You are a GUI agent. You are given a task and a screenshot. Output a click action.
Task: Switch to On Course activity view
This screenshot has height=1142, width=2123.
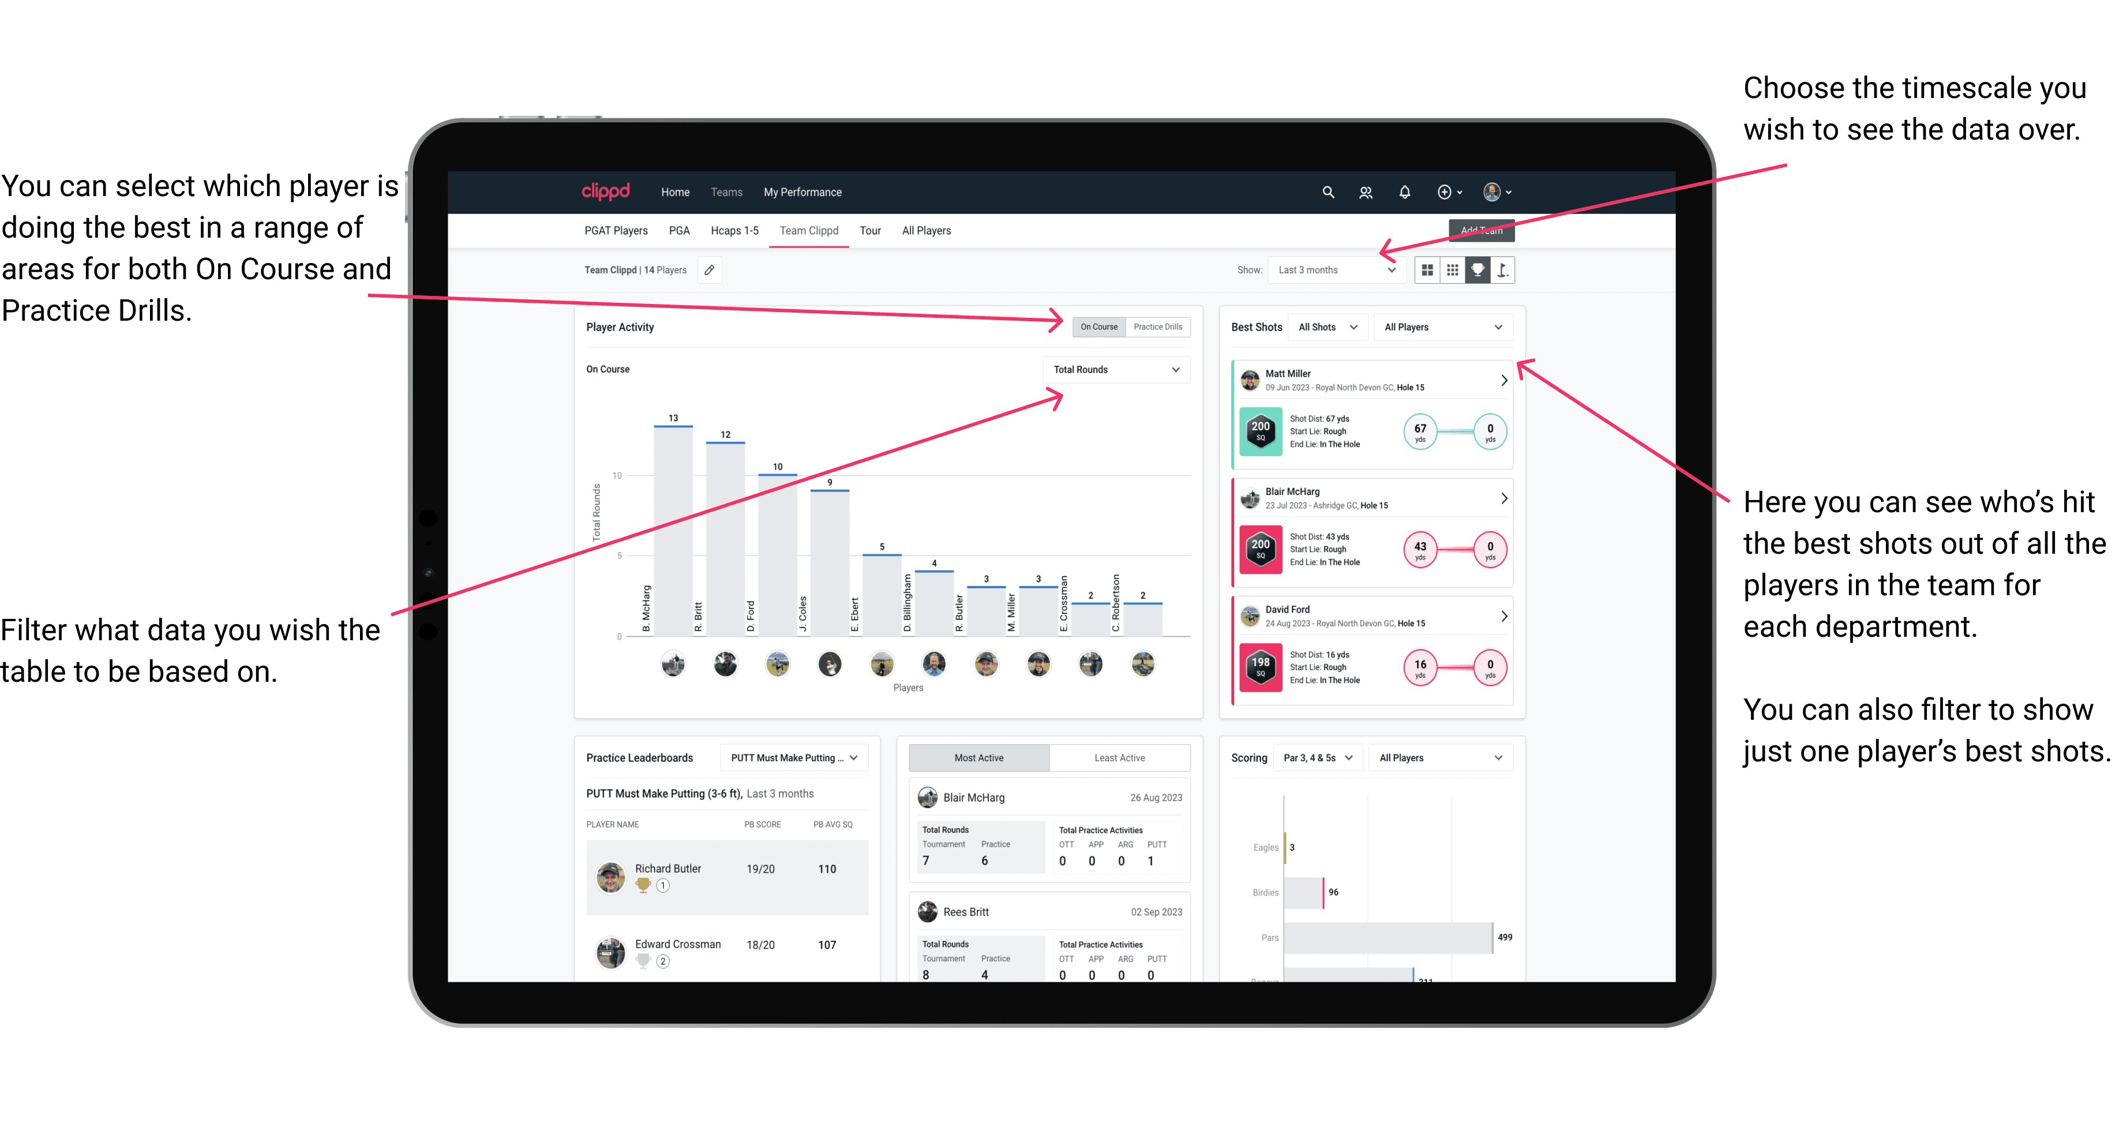1101,328
